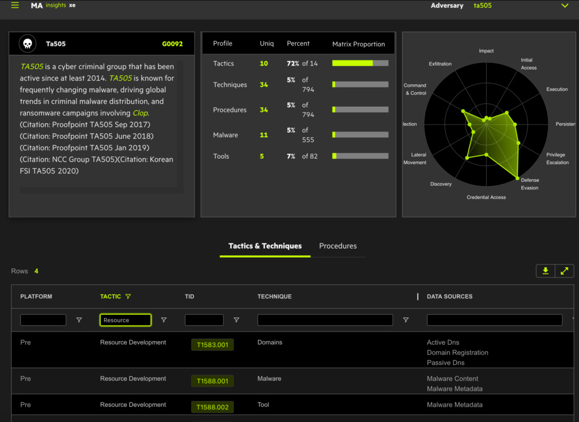Sort by the TECHNIQUE column header

point(274,297)
